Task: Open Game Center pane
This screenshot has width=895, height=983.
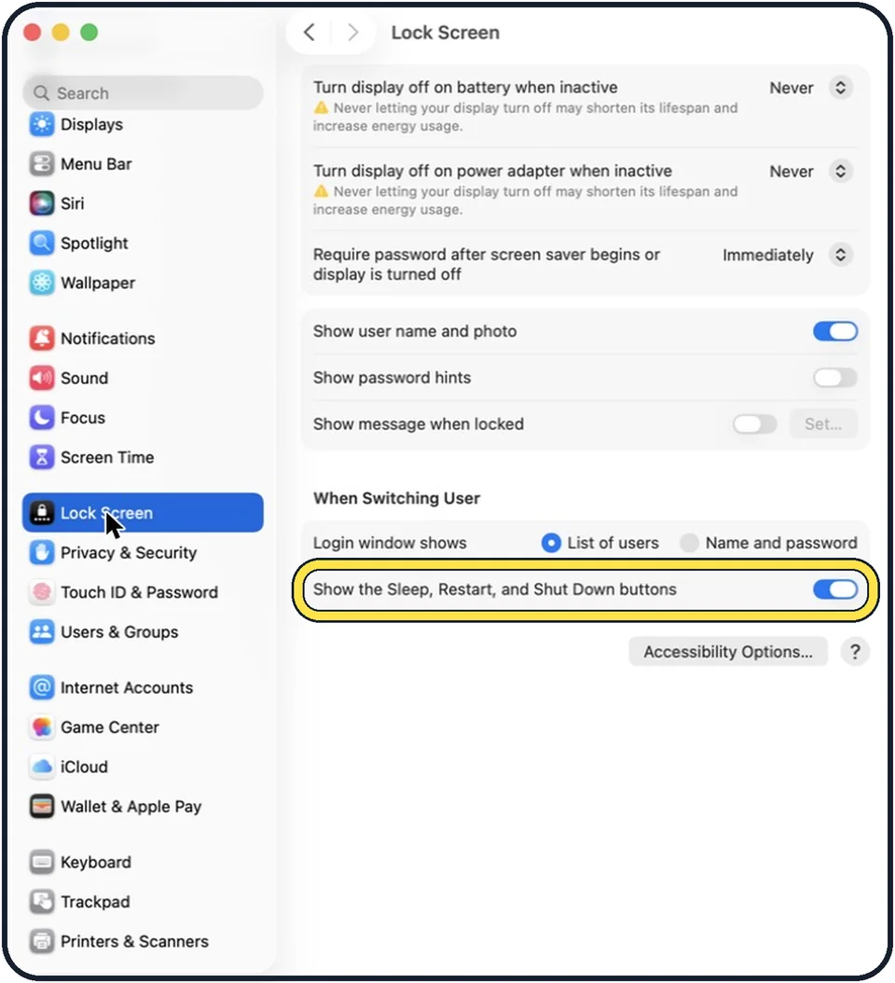Action: [143, 727]
